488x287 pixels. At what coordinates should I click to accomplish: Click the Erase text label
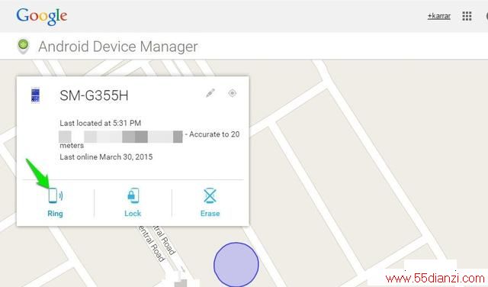210,214
